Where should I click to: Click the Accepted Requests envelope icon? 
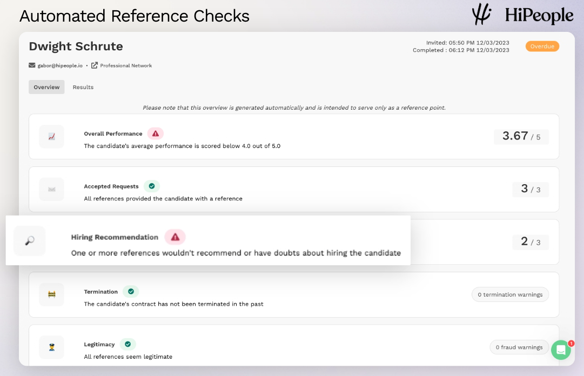[51, 189]
